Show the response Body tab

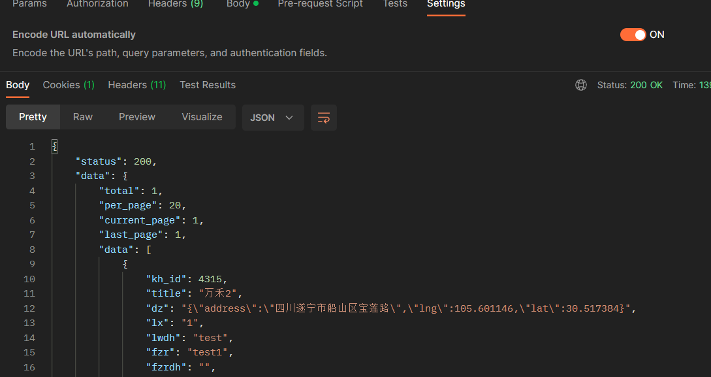pos(18,85)
